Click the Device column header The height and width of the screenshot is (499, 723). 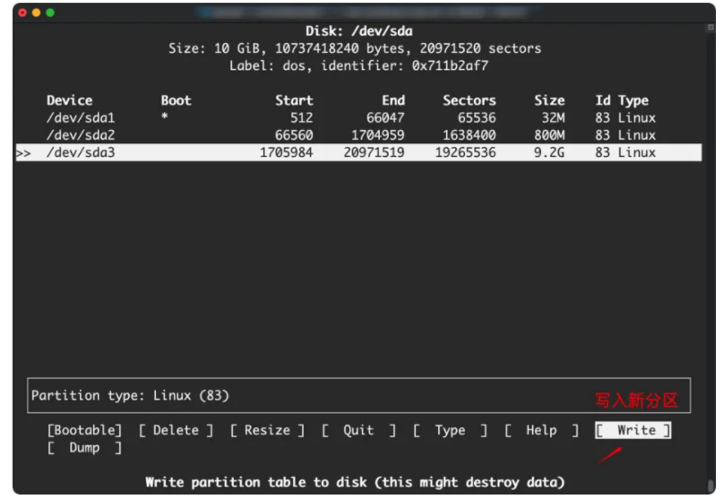[x=69, y=100]
